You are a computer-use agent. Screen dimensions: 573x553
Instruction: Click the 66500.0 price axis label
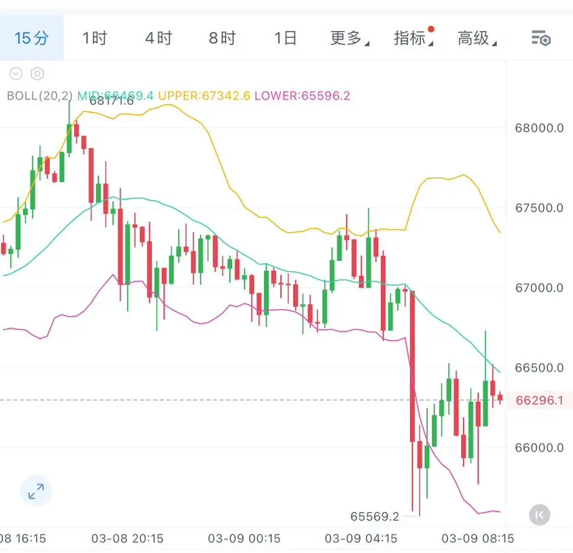pyautogui.click(x=539, y=367)
